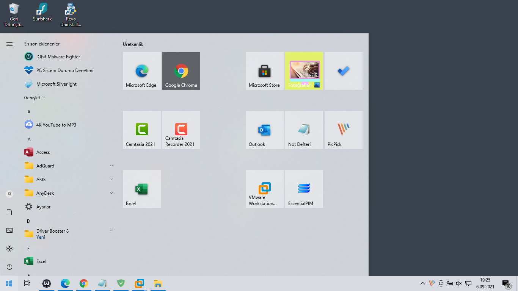Open Ayarlar in the app list
The width and height of the screenshot is (518, 291).
coord(69,207)
